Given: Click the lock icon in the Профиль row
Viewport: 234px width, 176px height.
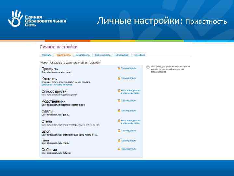Looking at the screenshot, I should (119, 68).
